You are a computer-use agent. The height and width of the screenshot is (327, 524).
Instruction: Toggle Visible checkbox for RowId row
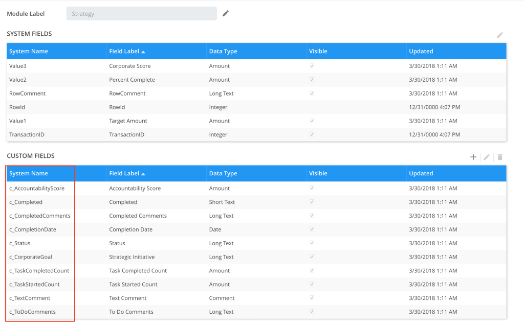click(312, 107)
